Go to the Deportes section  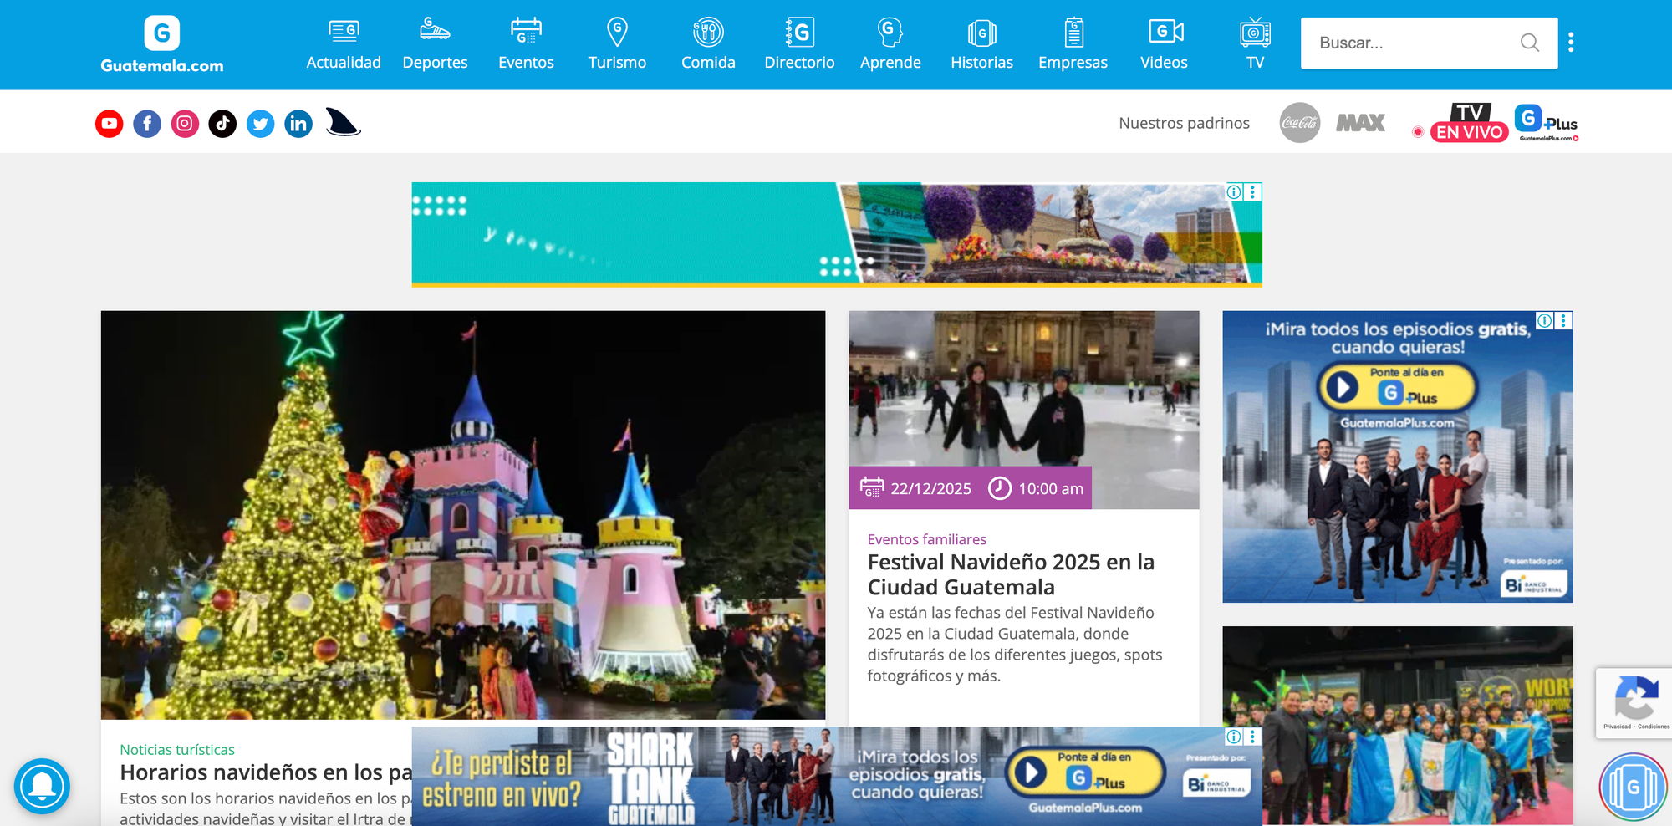pos(435,44)
